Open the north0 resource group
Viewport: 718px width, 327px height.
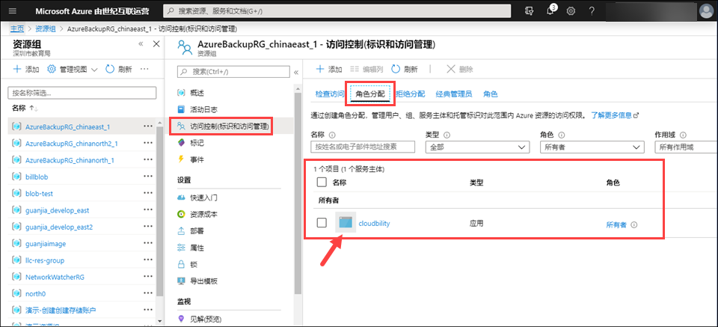point(36,293)
